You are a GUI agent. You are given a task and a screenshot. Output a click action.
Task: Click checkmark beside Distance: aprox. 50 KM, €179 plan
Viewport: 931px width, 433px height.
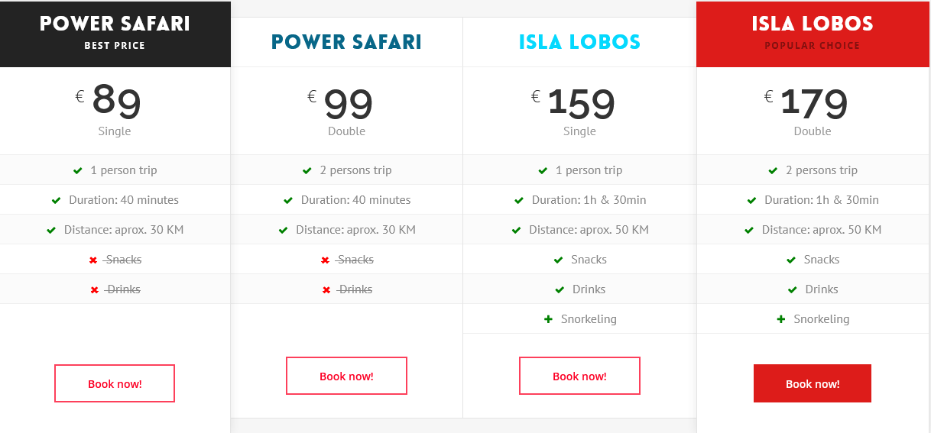(x=749, y=231)
